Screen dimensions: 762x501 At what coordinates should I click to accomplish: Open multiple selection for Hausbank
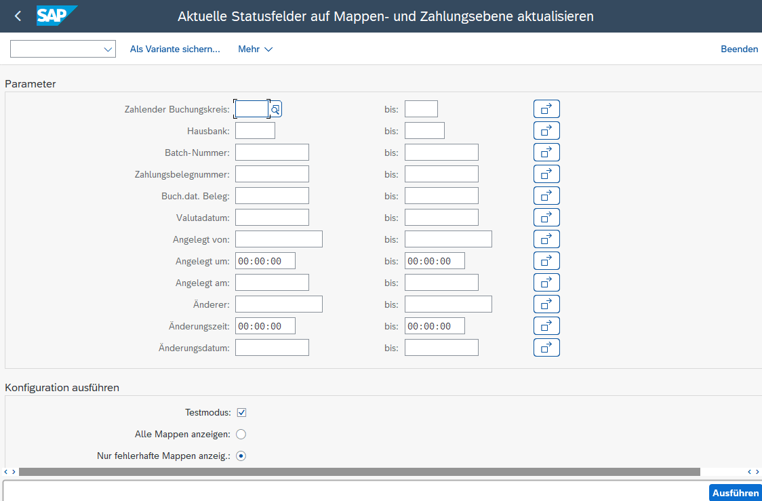coord(546,131)
